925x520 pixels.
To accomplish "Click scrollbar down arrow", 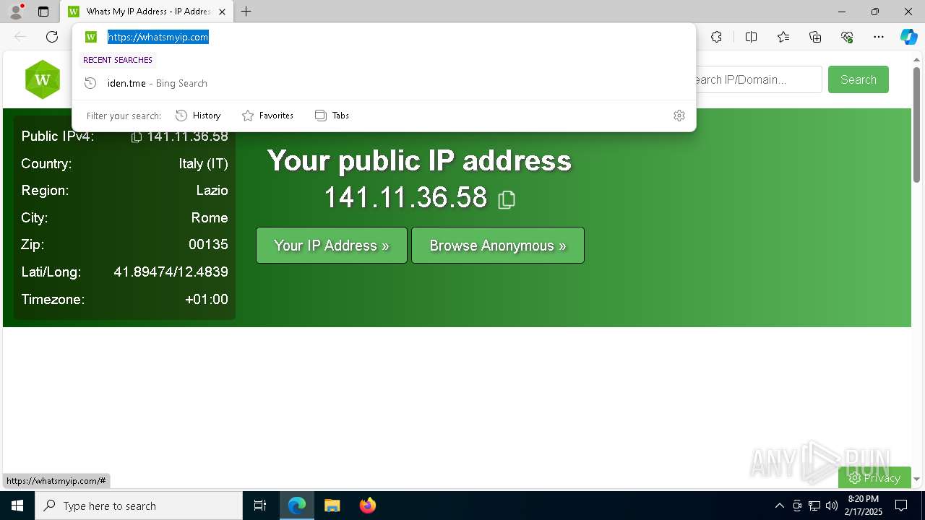I will click(x=916, y=479).
